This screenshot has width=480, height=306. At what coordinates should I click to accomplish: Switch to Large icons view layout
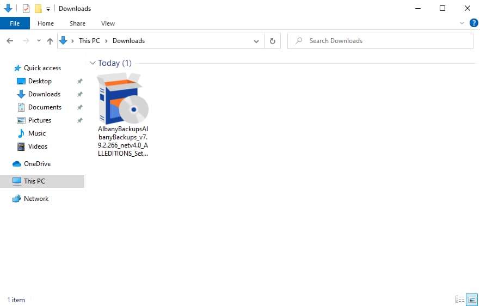tap(472, 299)
